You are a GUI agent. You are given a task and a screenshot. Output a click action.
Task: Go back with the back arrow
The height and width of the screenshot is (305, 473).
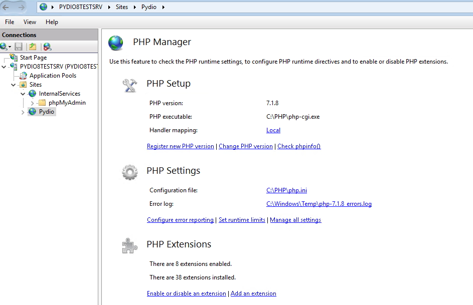tap(6, 7)
